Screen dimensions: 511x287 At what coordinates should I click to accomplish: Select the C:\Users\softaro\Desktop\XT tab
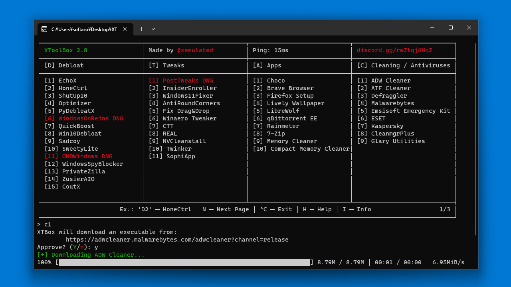point(85,29)
